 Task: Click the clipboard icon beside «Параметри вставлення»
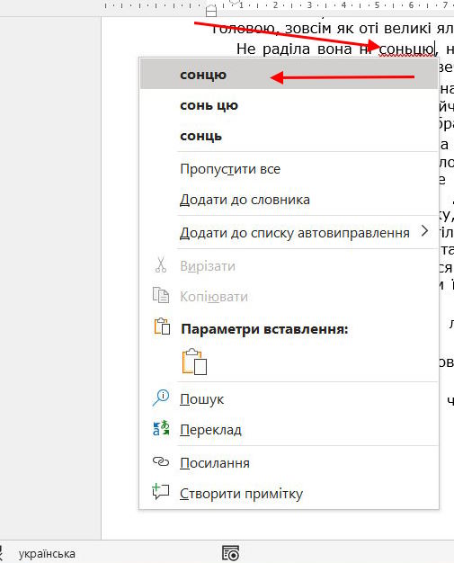point(162,326)
